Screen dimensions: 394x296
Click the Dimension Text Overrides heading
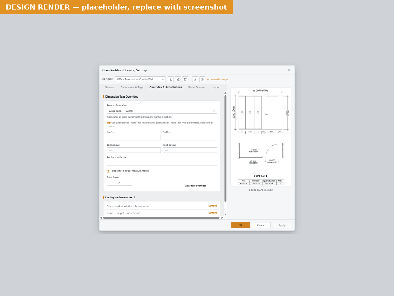(122, 97)
